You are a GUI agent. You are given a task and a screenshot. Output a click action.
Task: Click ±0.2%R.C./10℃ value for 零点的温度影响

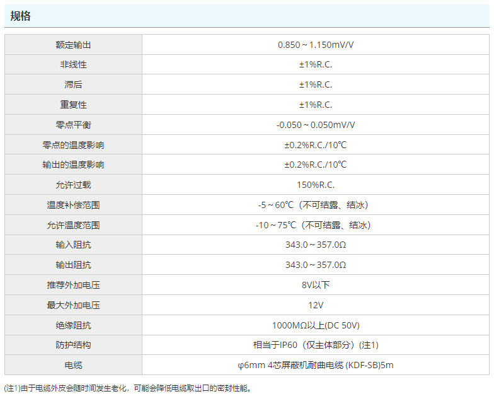point(316,145)
